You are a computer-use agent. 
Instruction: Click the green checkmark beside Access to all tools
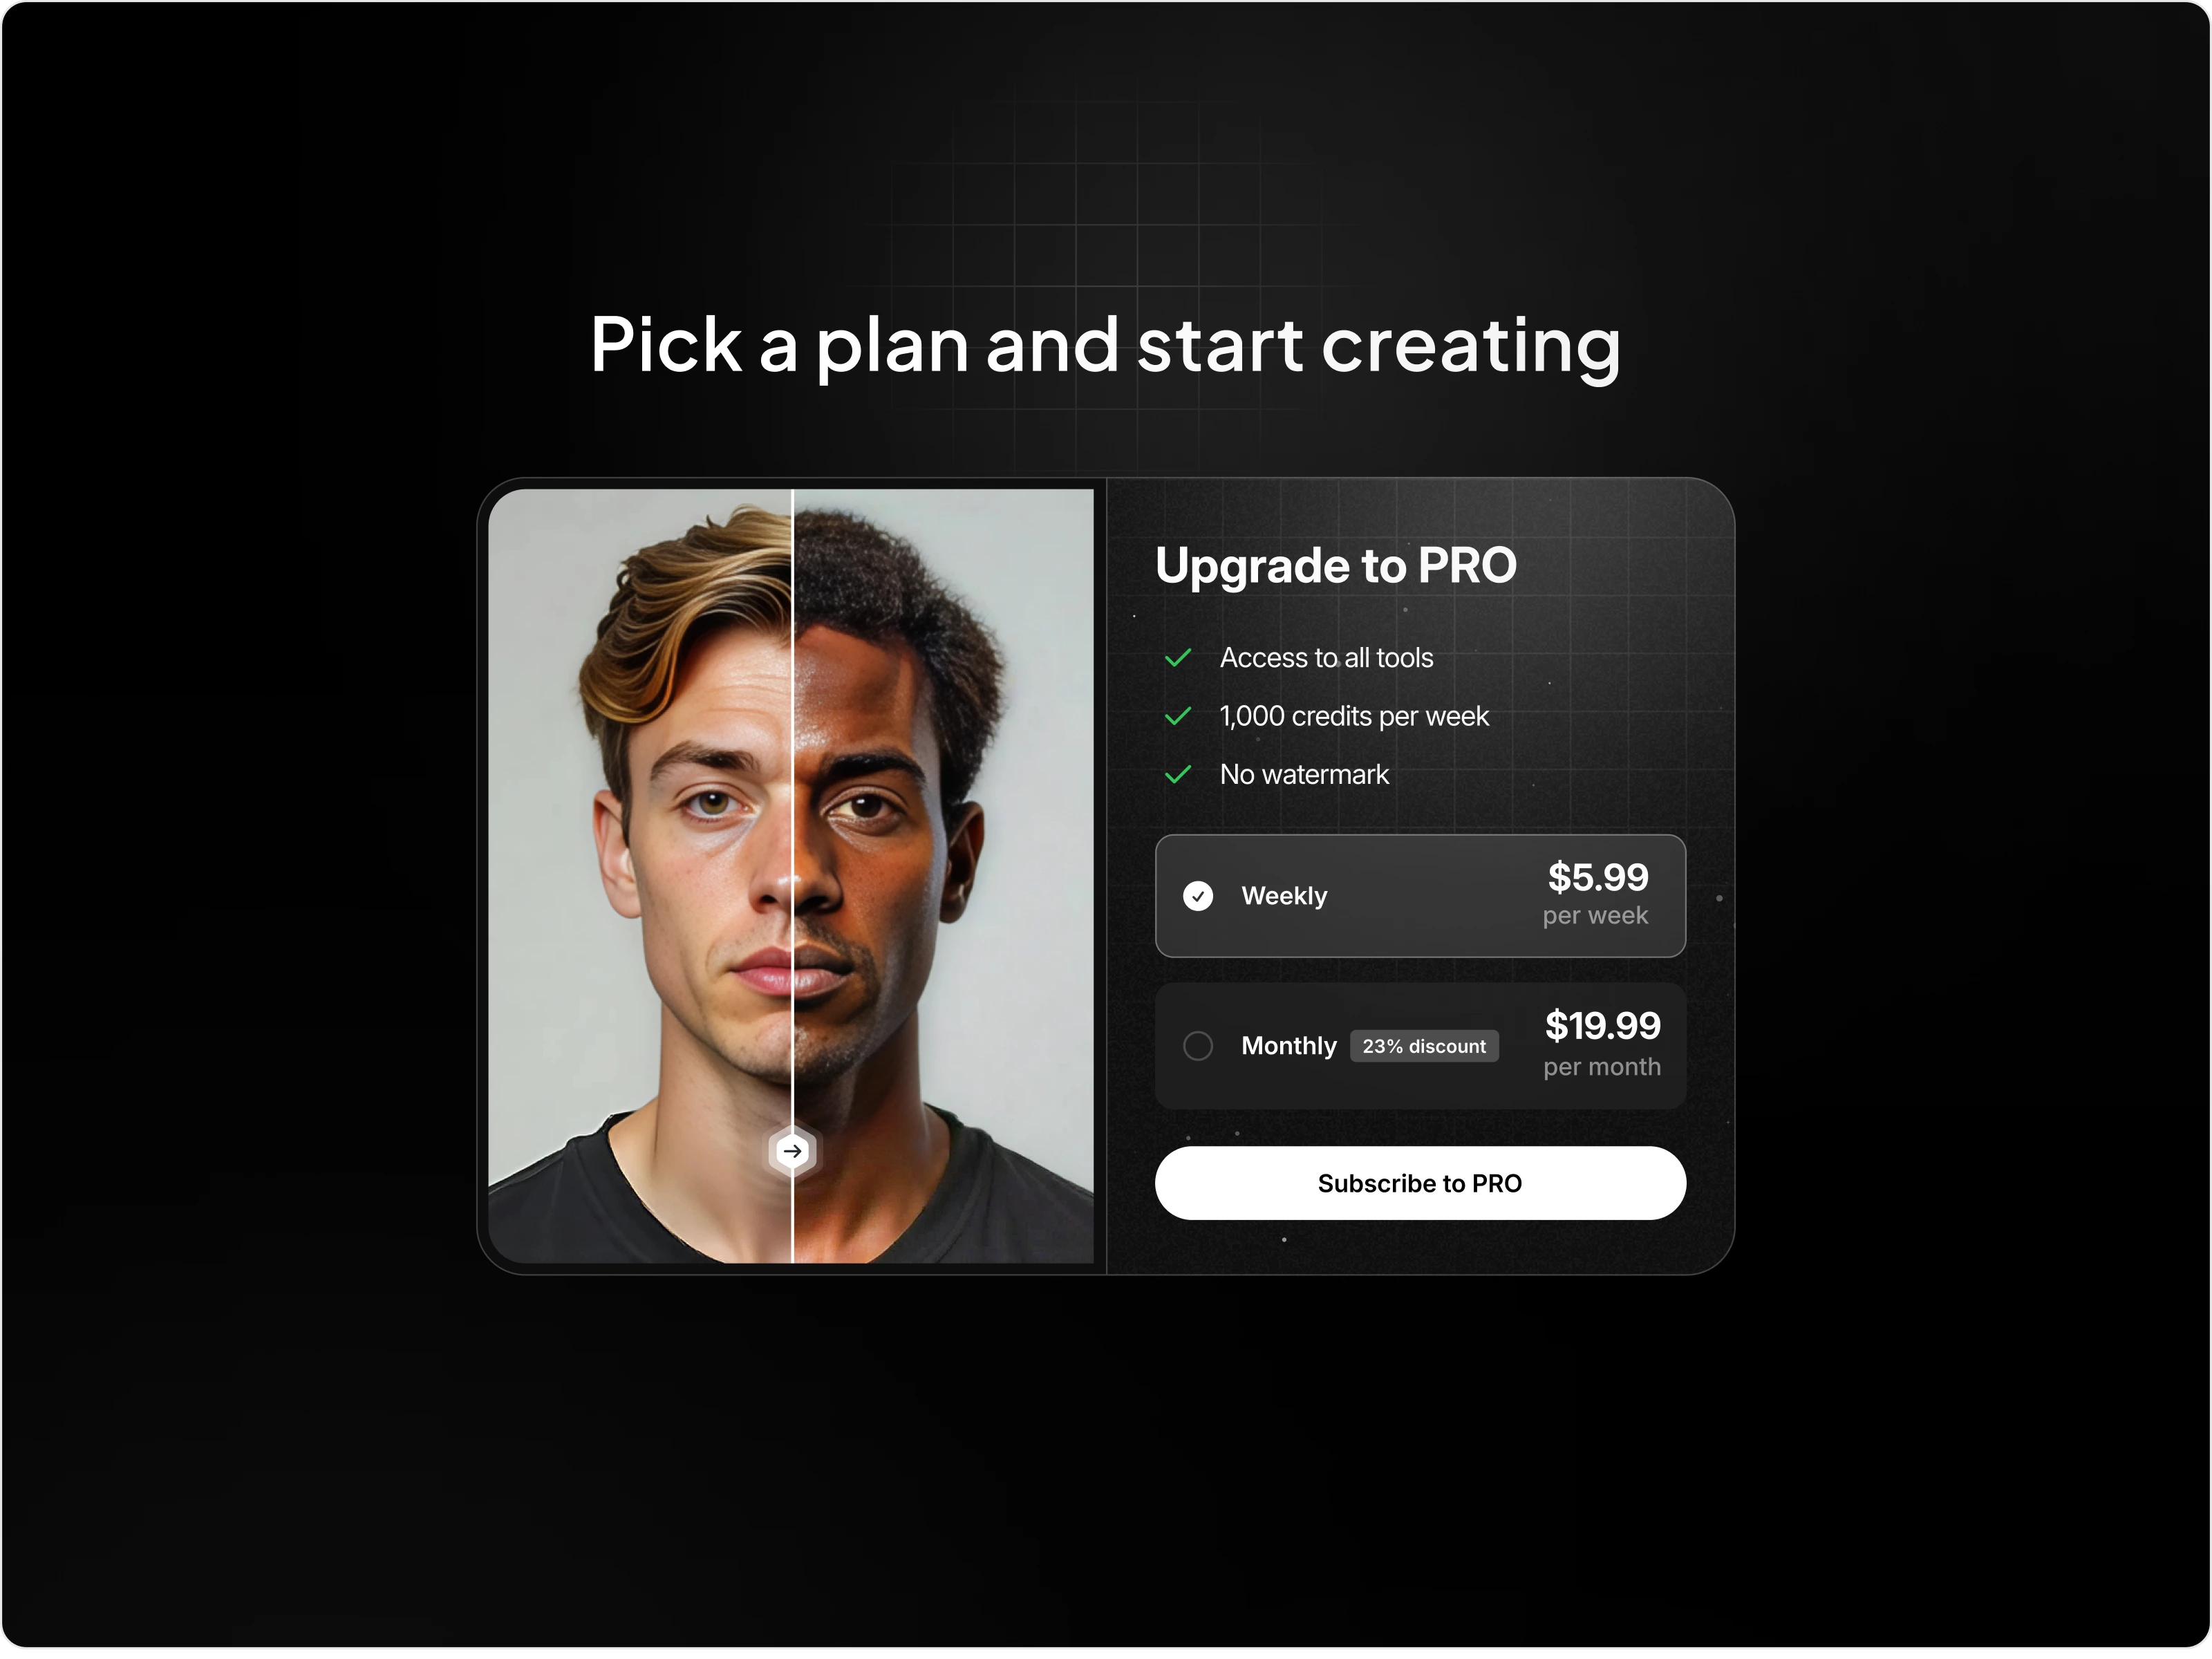tap(1178, 658)
